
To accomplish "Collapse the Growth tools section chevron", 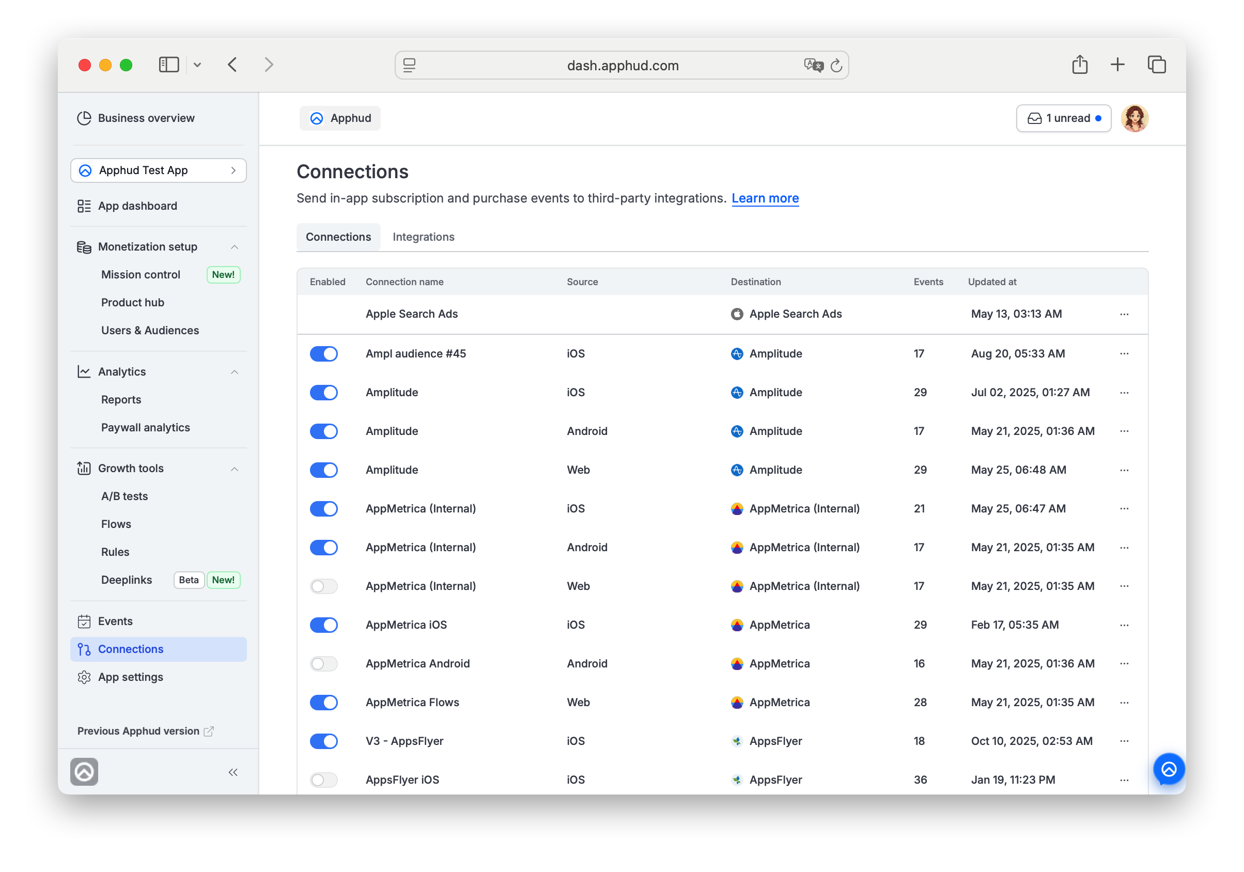I will coord(235,469).
